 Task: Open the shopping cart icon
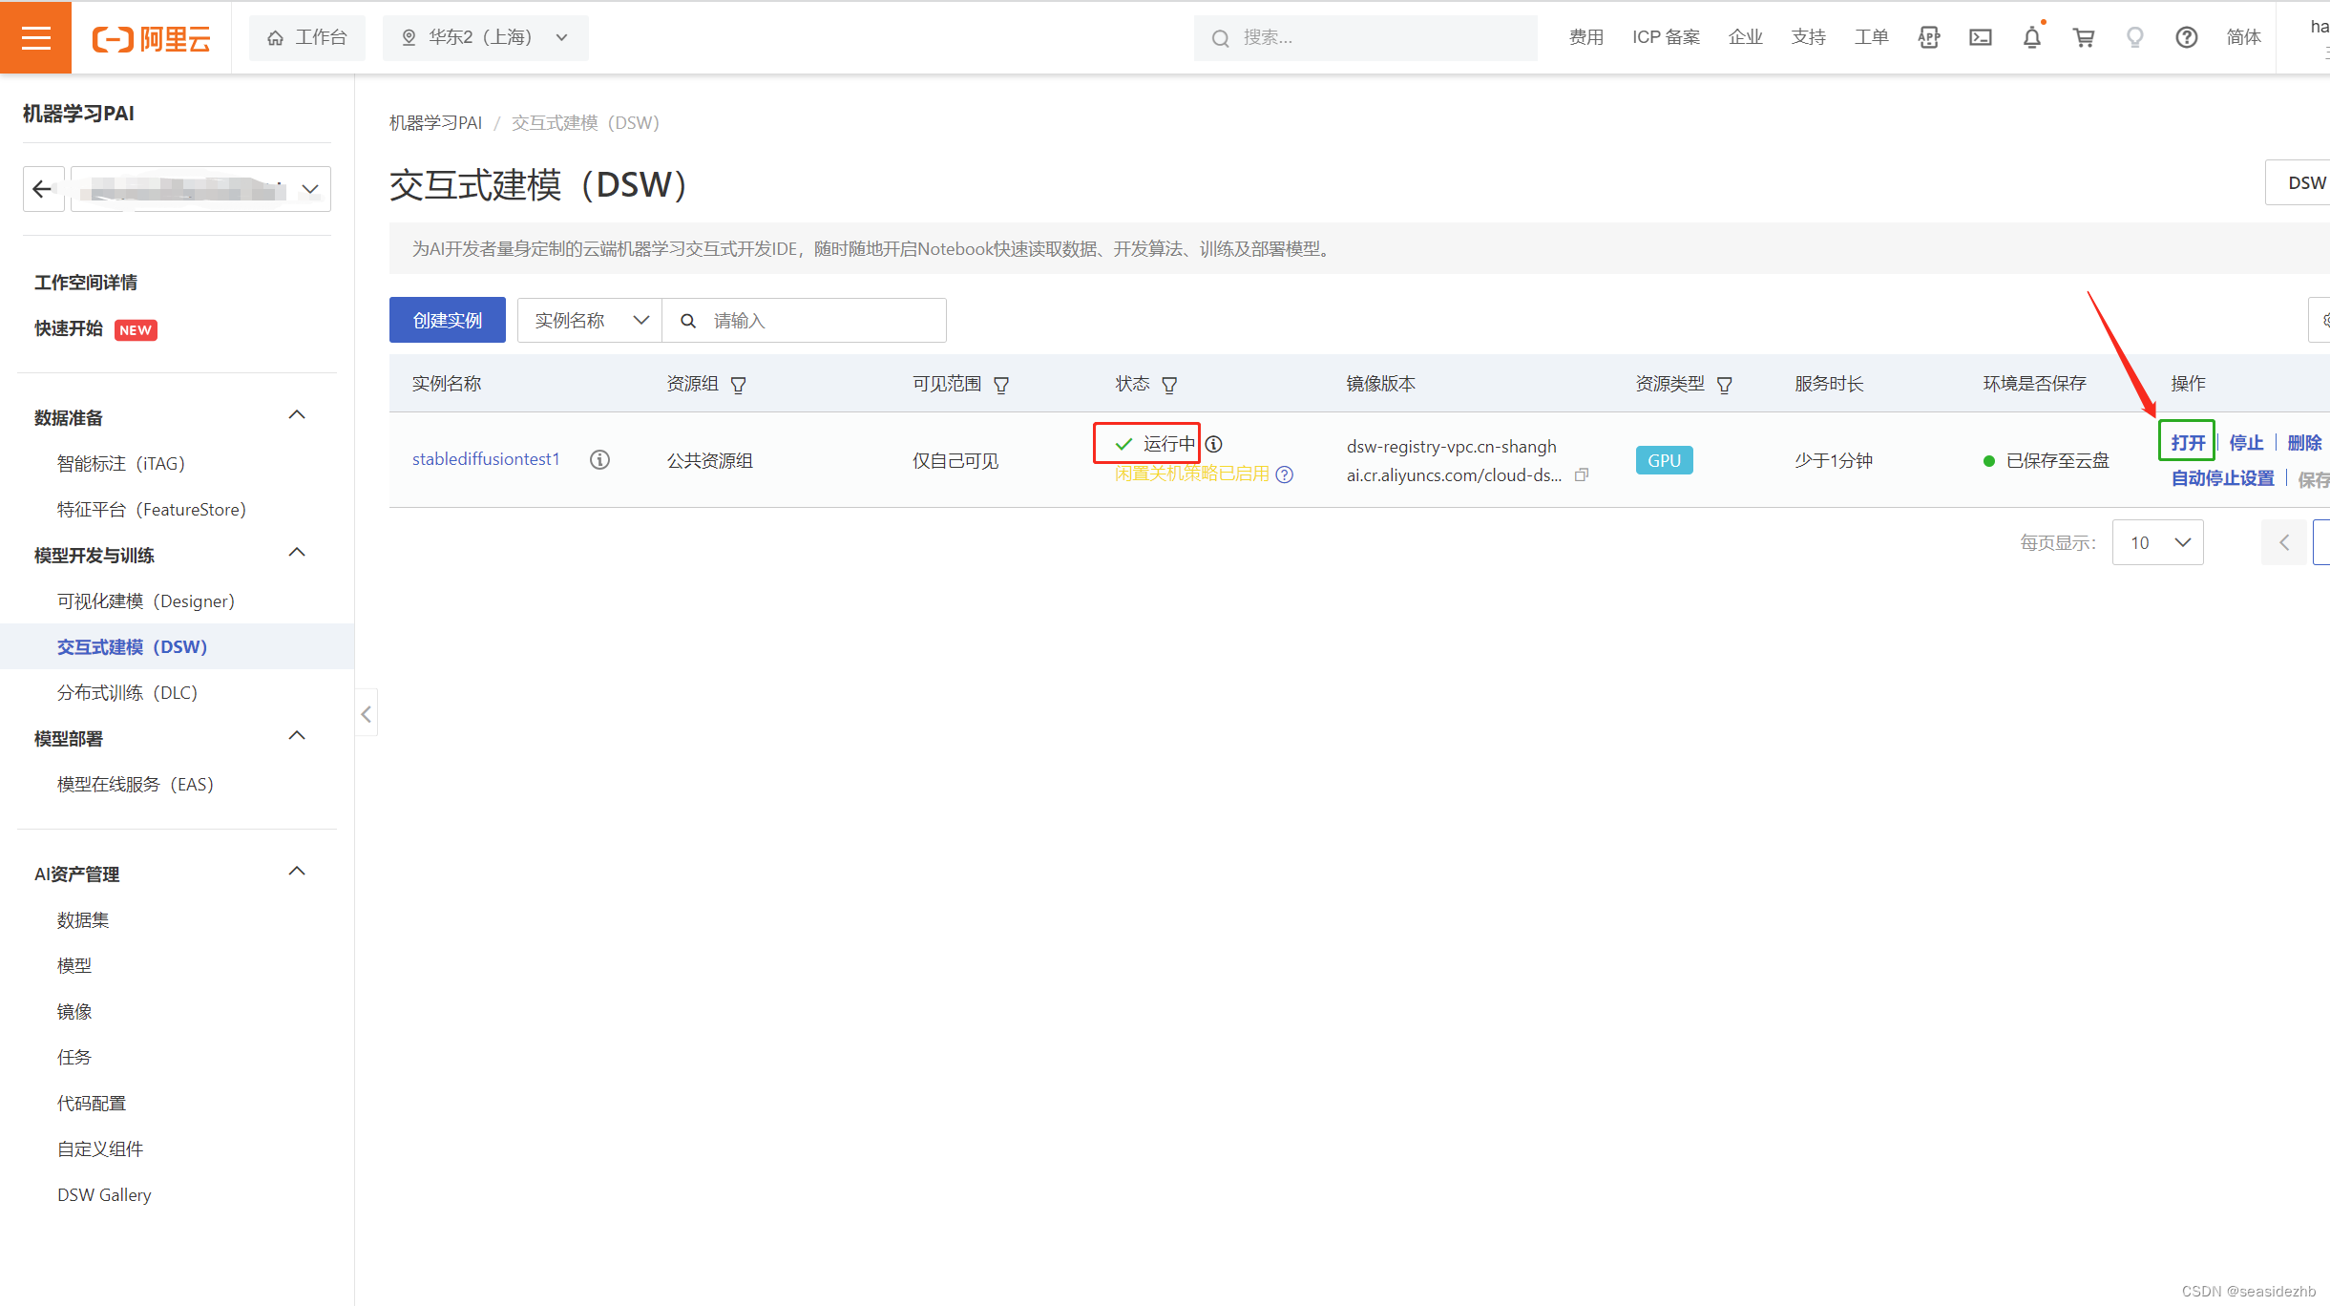click(x=2083, y=37)
